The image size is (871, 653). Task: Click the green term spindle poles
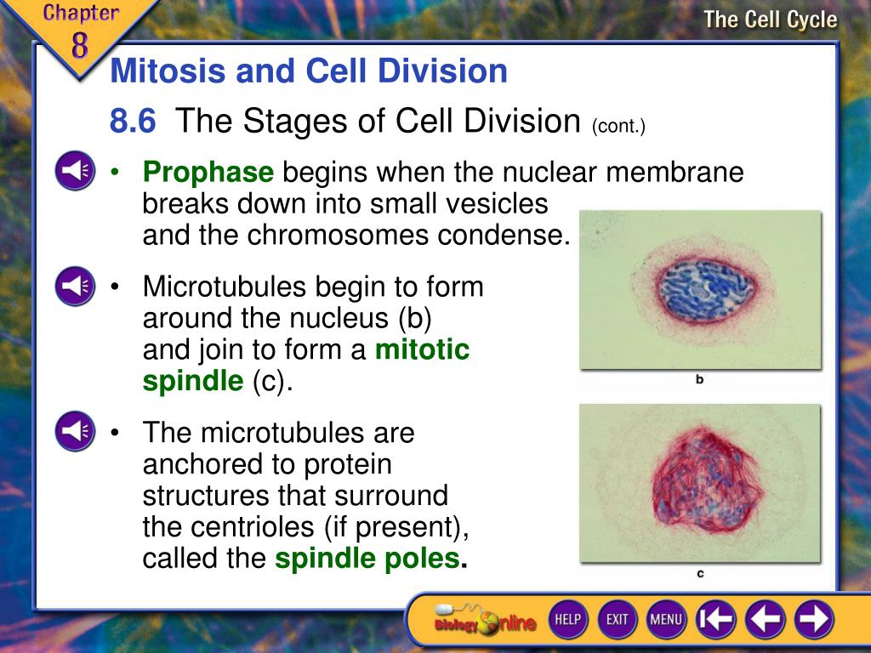(367, 558)
